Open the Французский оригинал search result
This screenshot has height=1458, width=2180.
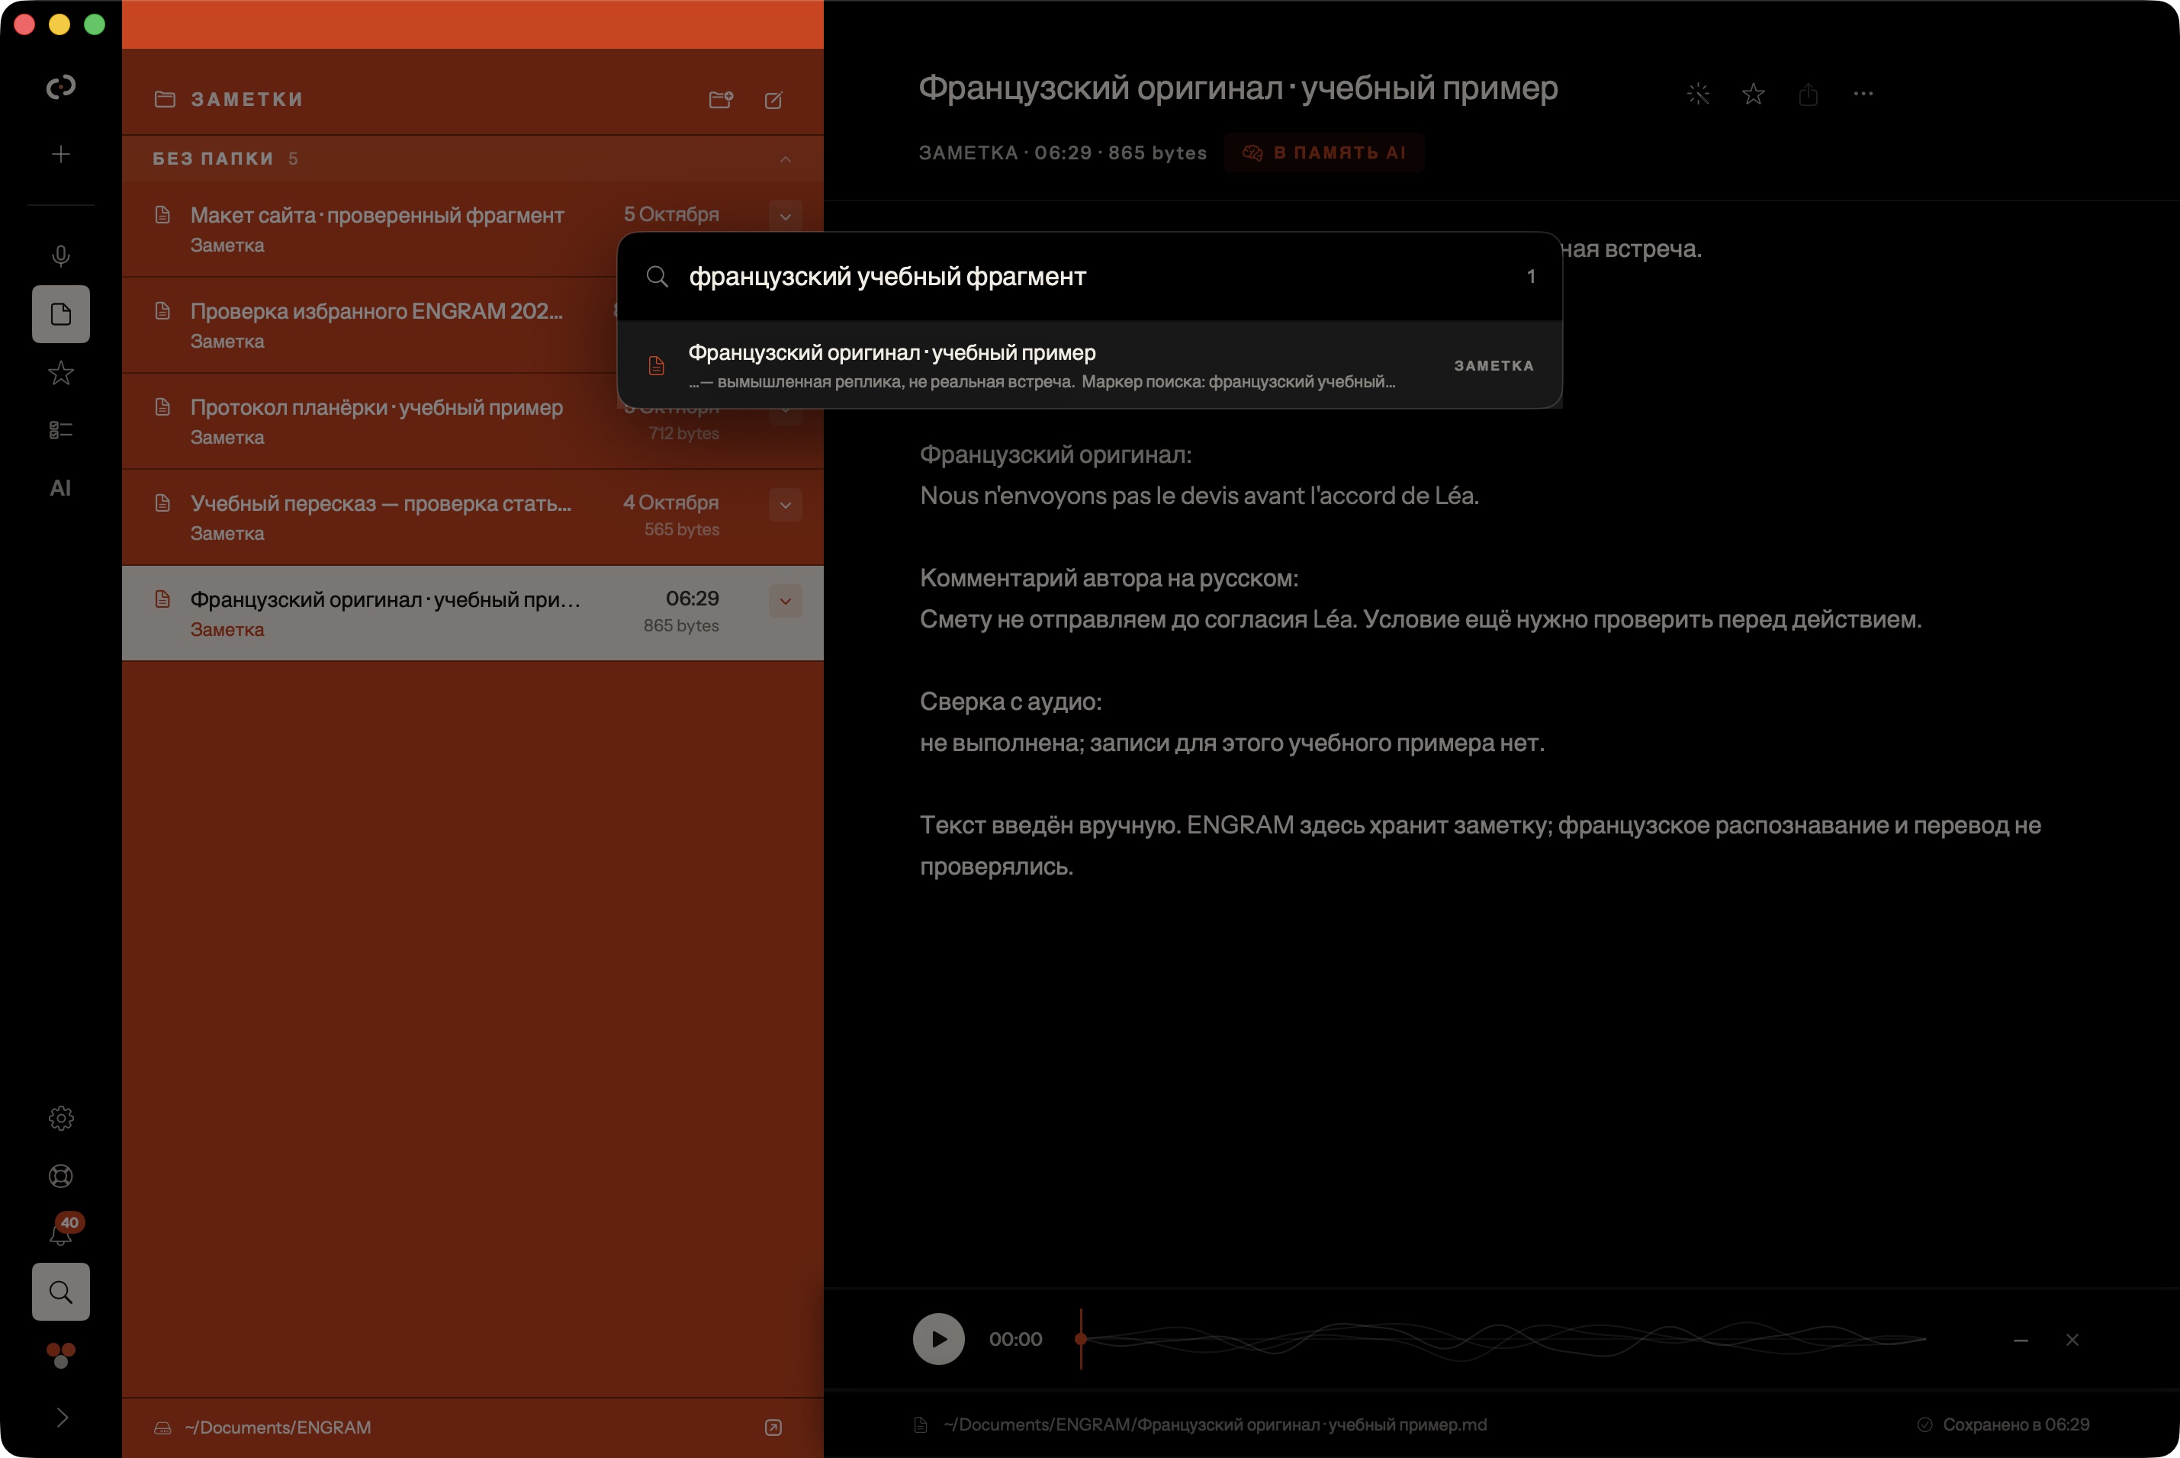tap(1089, 365)
